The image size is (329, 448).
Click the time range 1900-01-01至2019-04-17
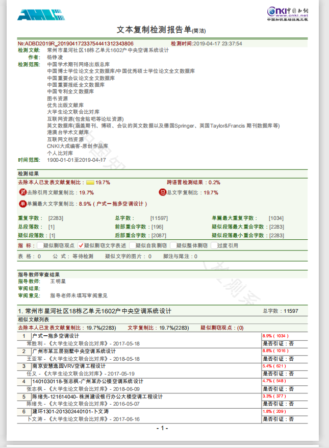(77, 160)
